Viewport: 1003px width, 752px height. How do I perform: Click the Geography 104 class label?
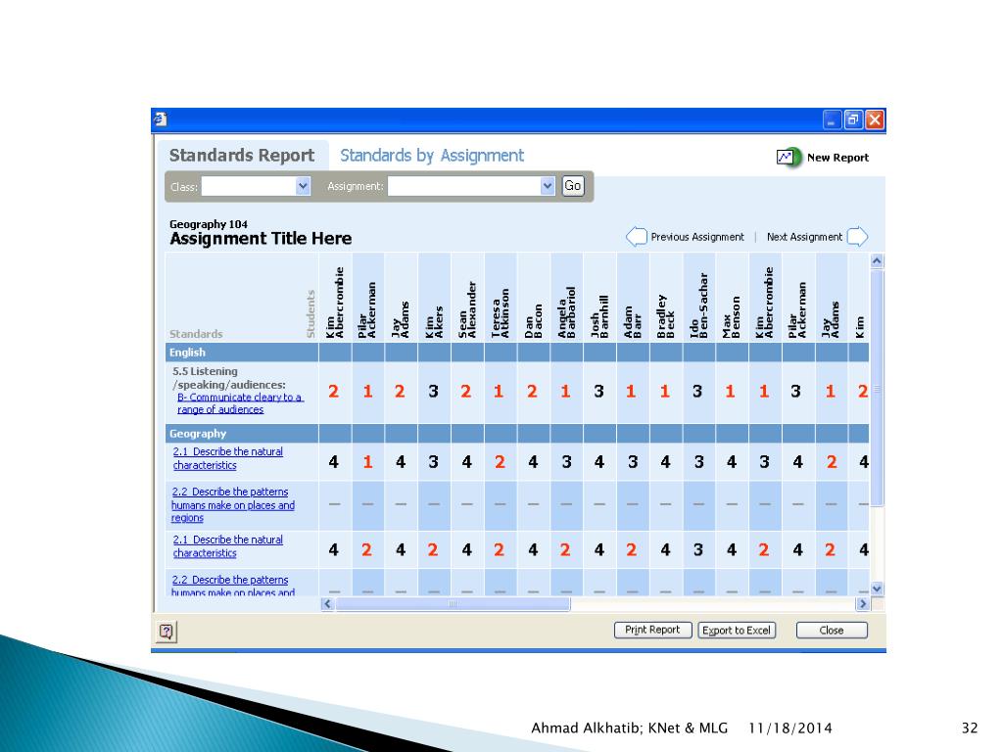(209, 224)
